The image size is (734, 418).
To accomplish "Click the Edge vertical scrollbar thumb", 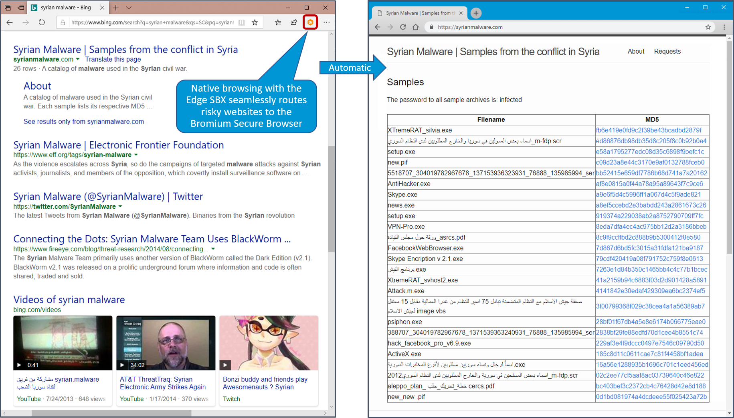I will pyautogui.click(x=331, y=199).
